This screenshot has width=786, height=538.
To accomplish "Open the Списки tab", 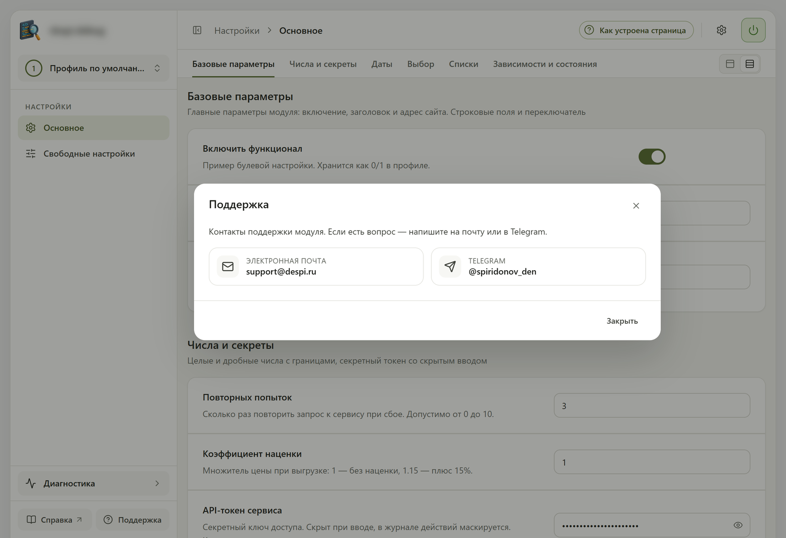I will pyautogui.click(x=463, y=64).
